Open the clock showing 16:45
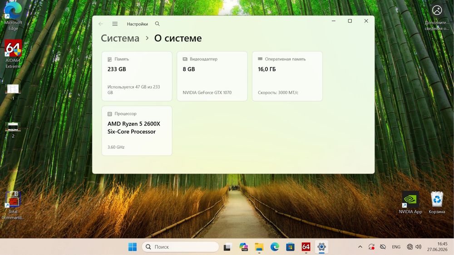 (x=437, y=247)
